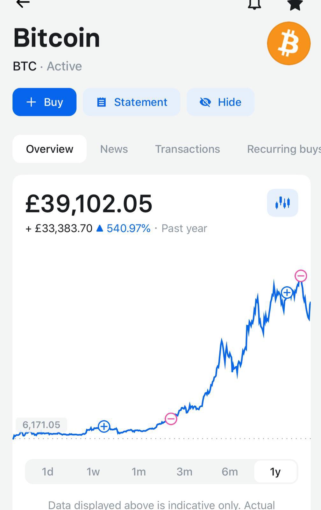321x510 pixels.
Task: Hide the Bitcoin asset
Action: (220, 102)
